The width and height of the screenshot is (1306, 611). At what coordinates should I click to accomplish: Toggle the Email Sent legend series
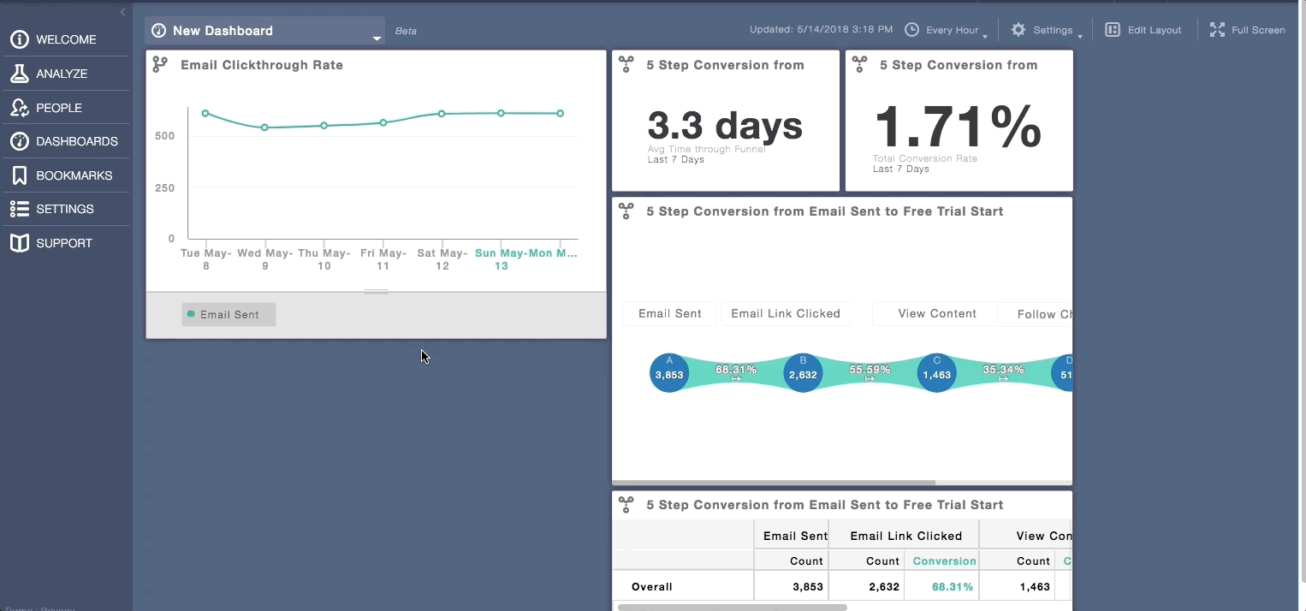[229, 314]
